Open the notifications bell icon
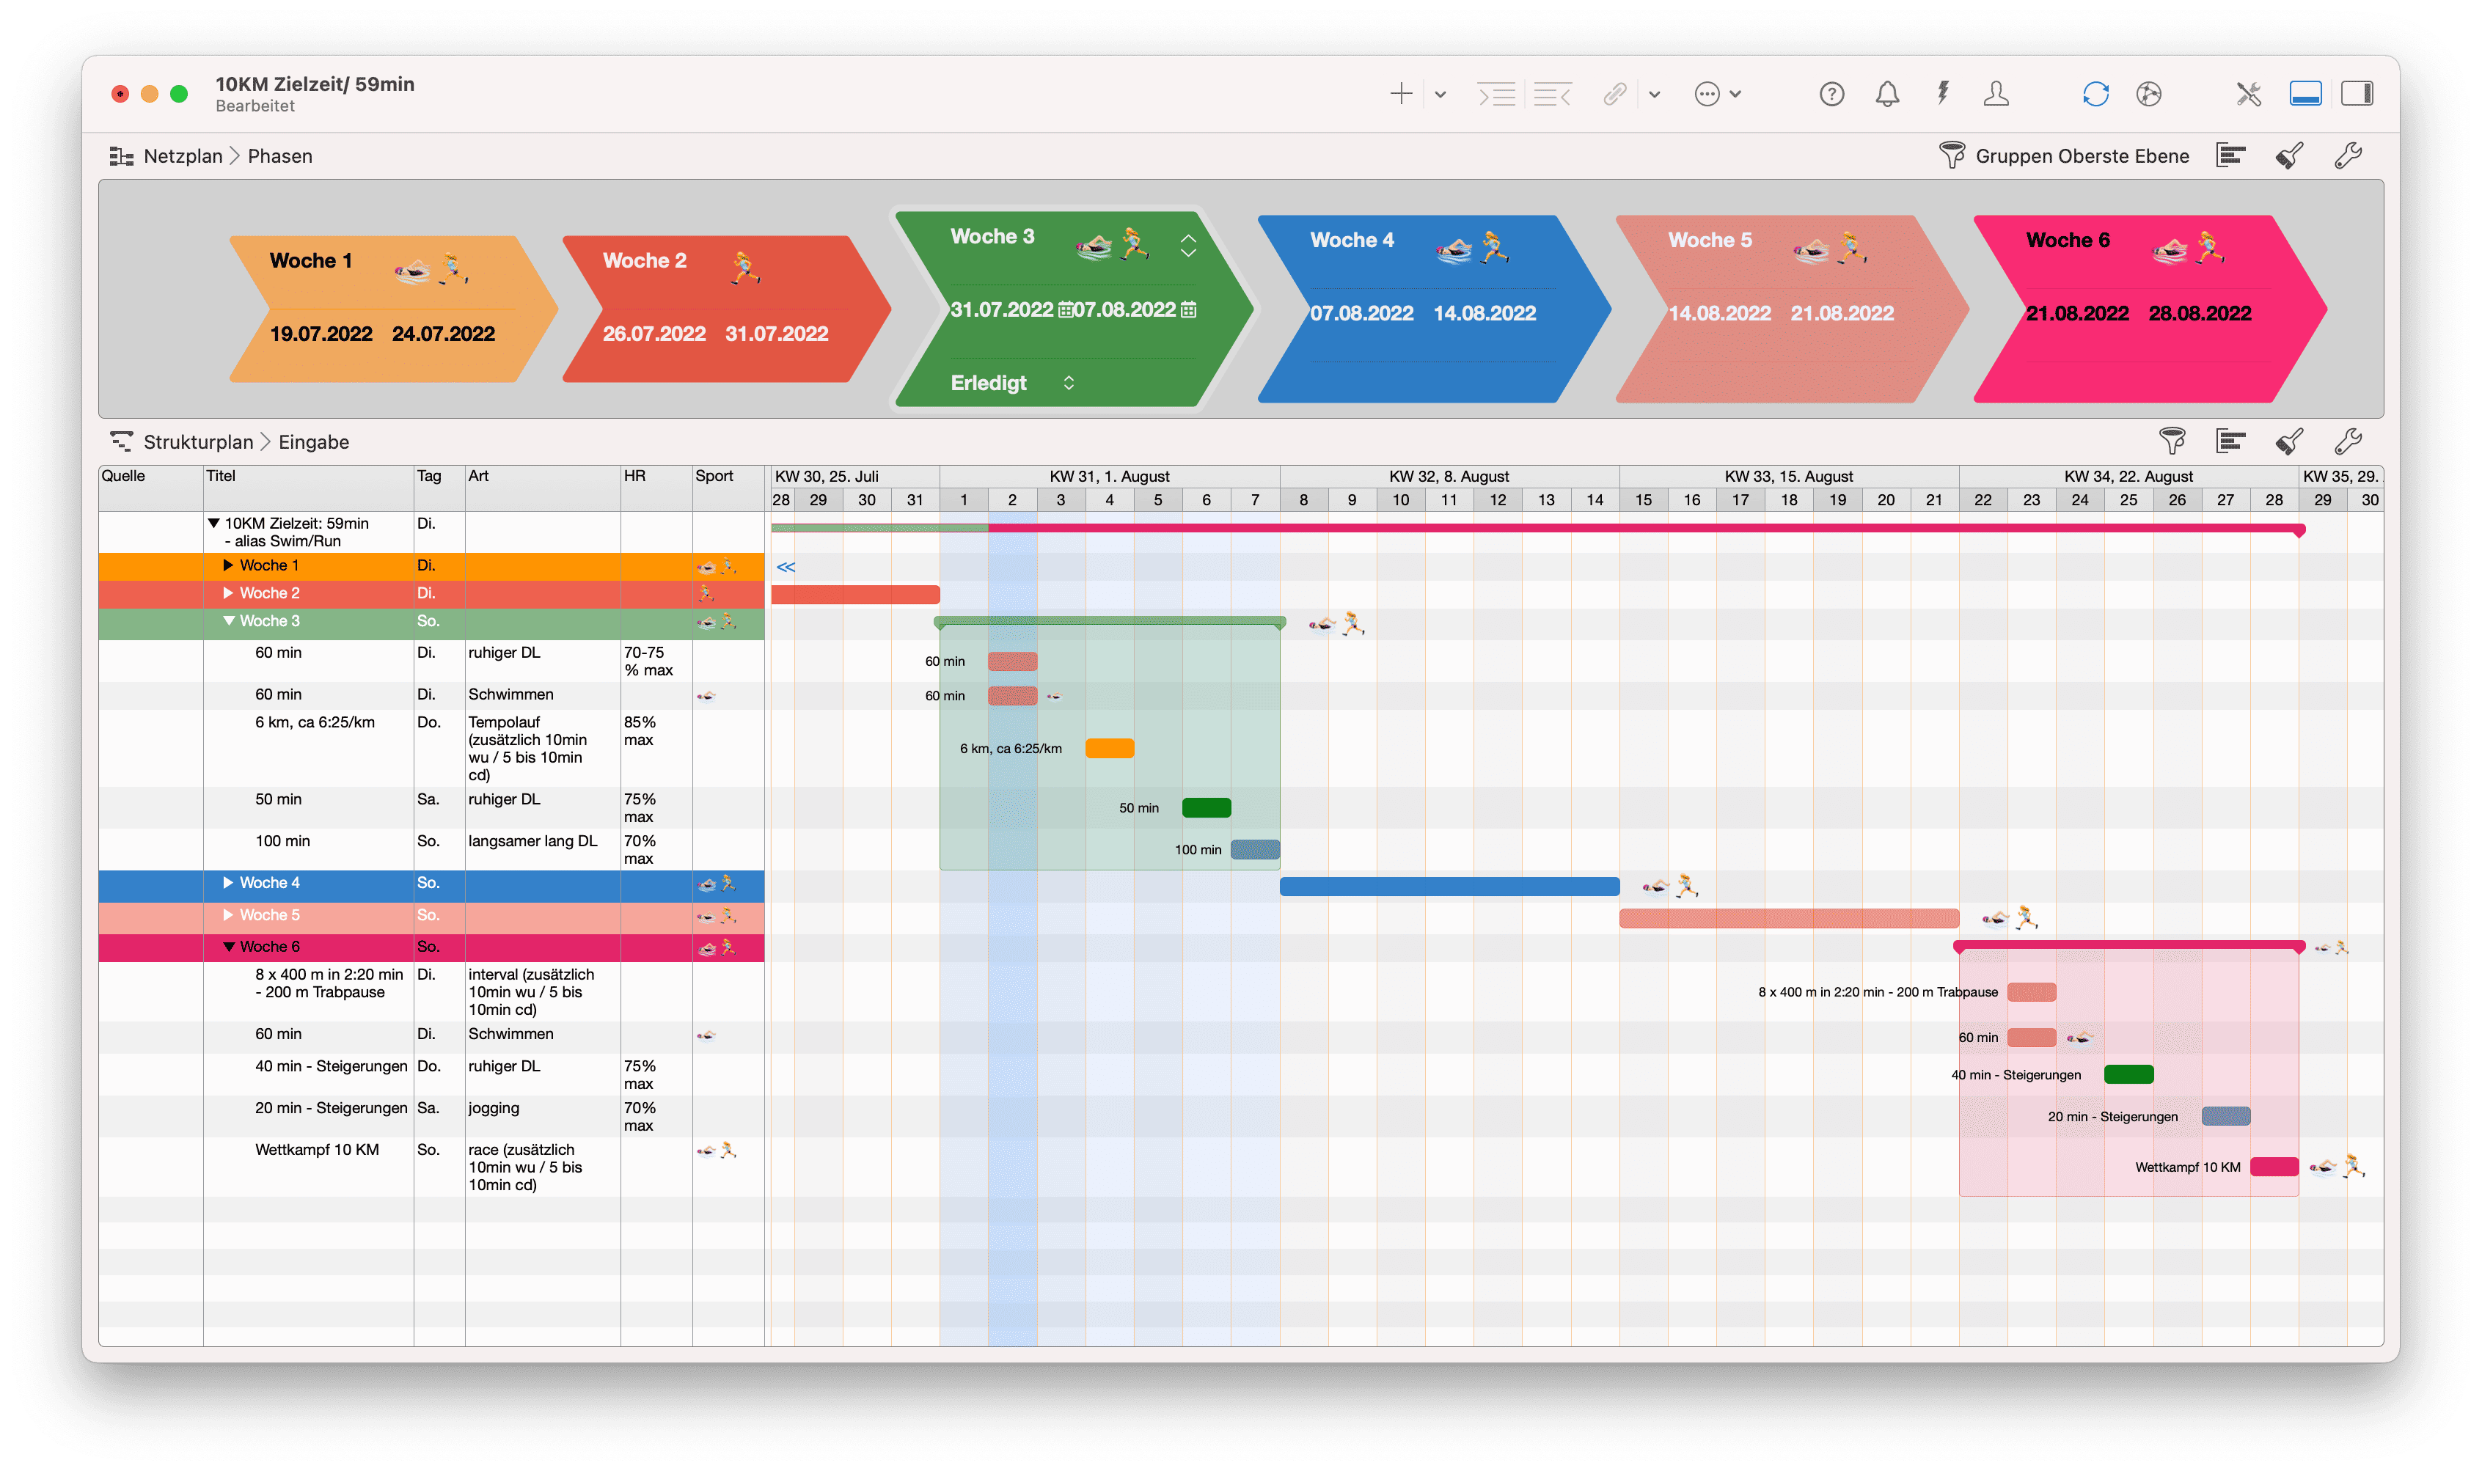The width and height of the screenshot is (2482, 1471). click(1887, 93)
